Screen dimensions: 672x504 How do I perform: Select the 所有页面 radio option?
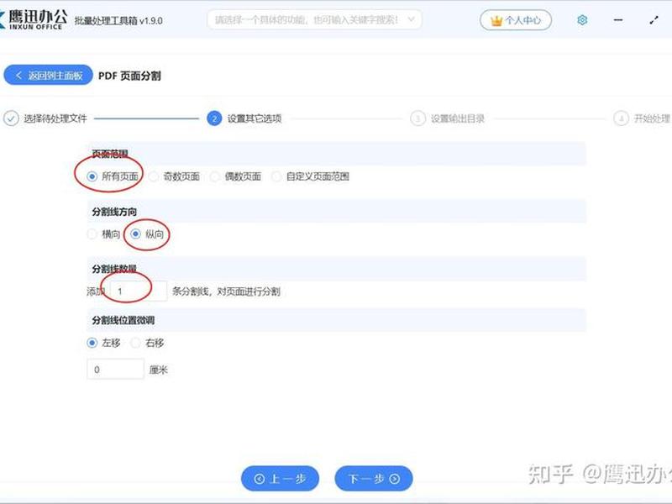point(92,176)
